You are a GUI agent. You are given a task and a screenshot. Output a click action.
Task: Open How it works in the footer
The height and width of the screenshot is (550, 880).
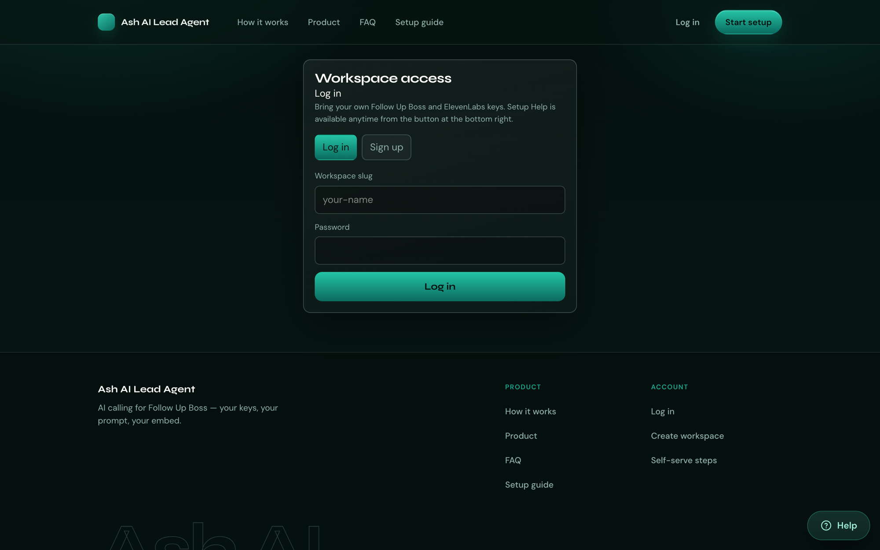point(531,411)
